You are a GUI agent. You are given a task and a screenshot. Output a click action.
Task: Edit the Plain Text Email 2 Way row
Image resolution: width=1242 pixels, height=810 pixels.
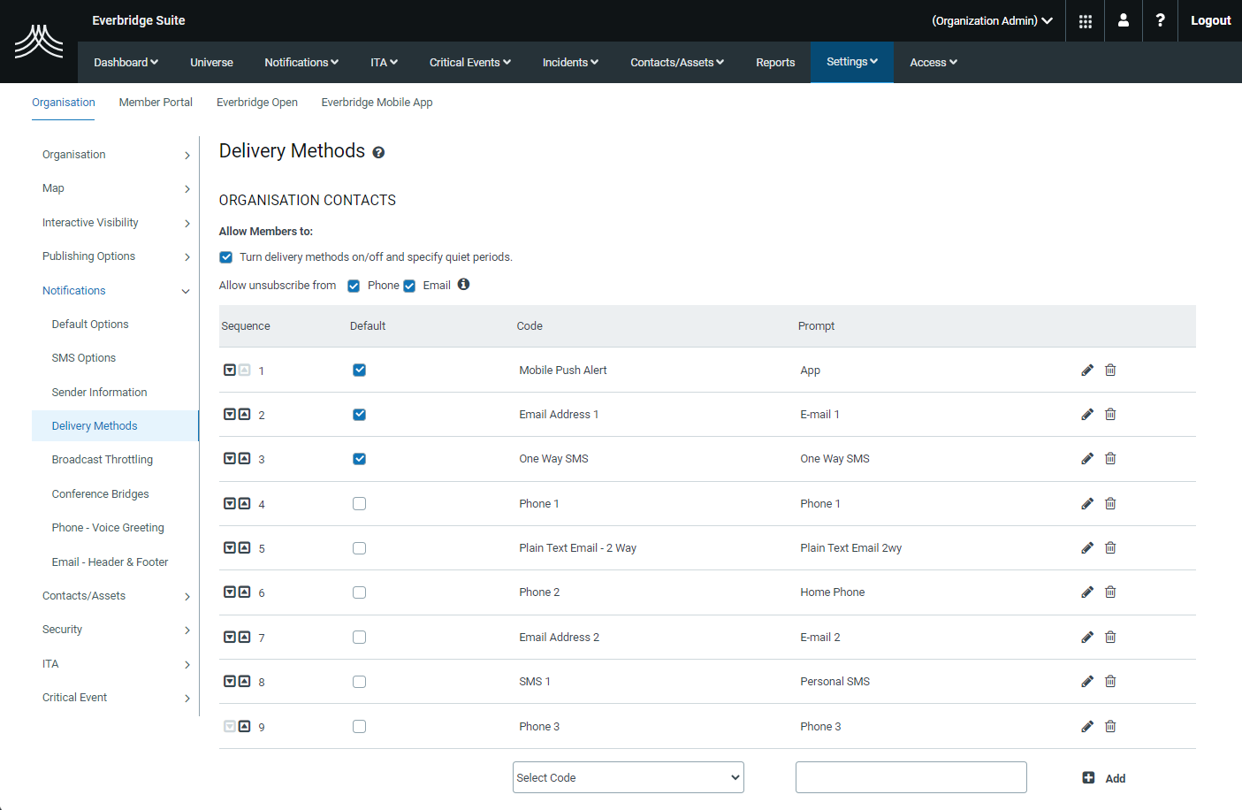[1087, 548]
